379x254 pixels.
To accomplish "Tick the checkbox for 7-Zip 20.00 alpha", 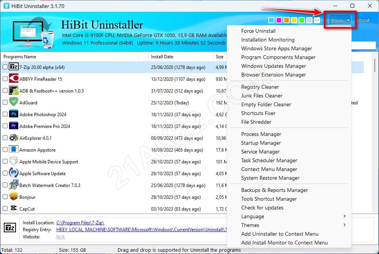I will [x=5, y=67].
